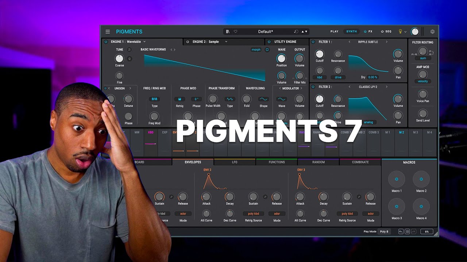Toggle the wavetable view icon next to morph
This screenshot has width=467, height=262.
(x=267, y=49)
